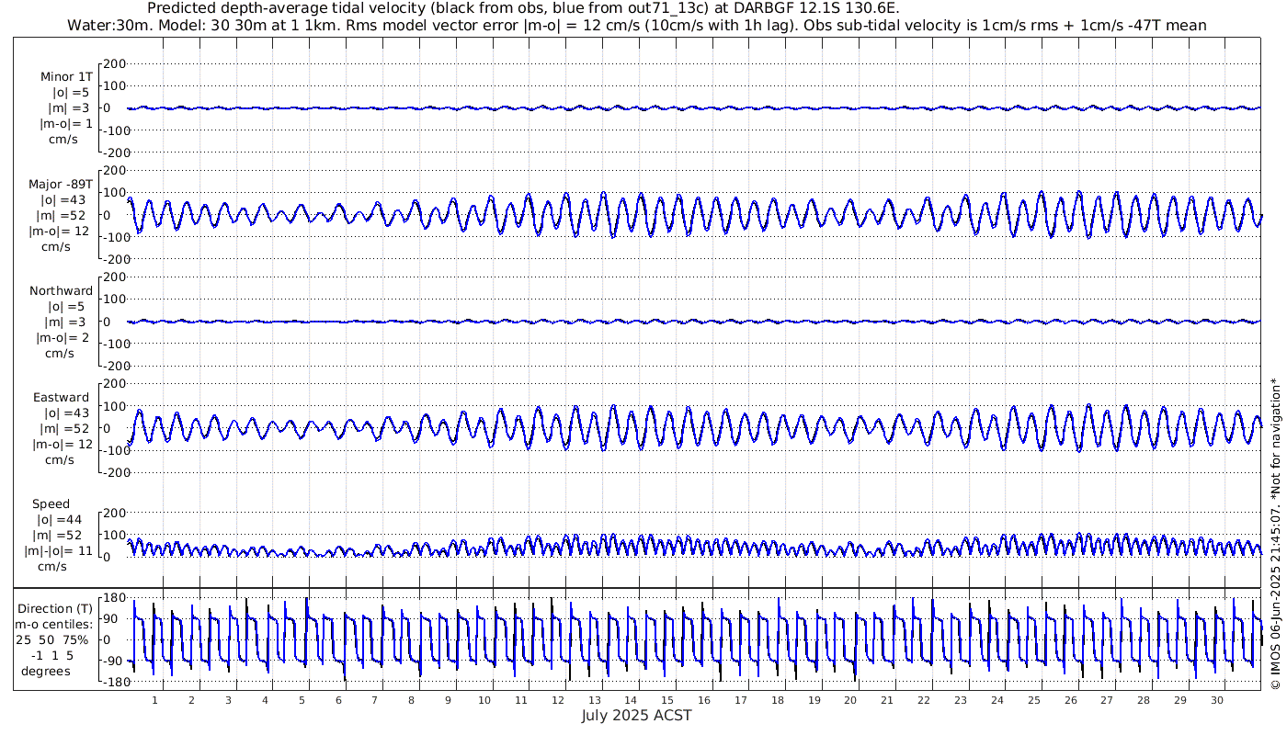
Task: Click the subtitle line starting 'Water:30m. Model:'
Action: pos(637,26)
